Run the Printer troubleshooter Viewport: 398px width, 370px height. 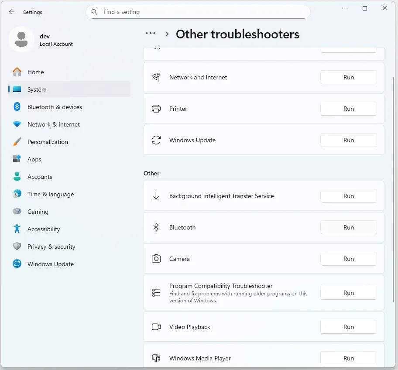click(349, 109)
